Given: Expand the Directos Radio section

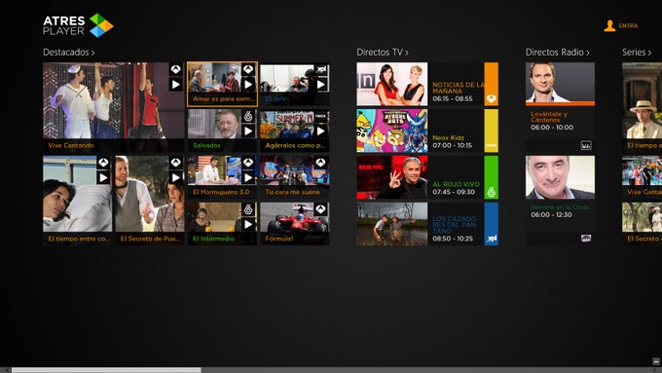Looking at the screenshot, I should coord(557,52).
